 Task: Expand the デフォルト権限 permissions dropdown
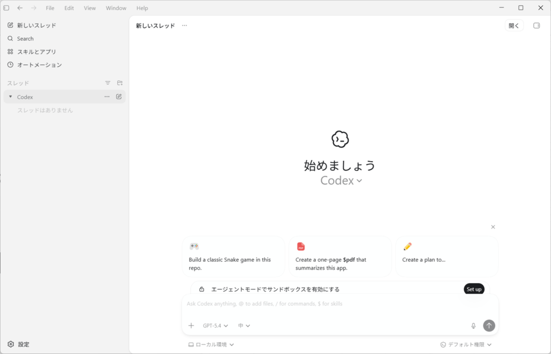[466, 344]
